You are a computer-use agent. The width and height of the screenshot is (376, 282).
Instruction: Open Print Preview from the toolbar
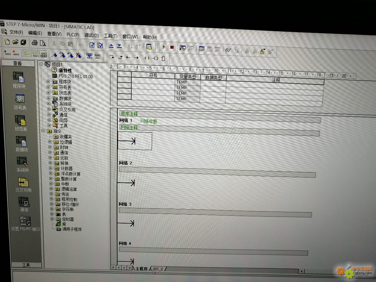(x=43, y=43)
